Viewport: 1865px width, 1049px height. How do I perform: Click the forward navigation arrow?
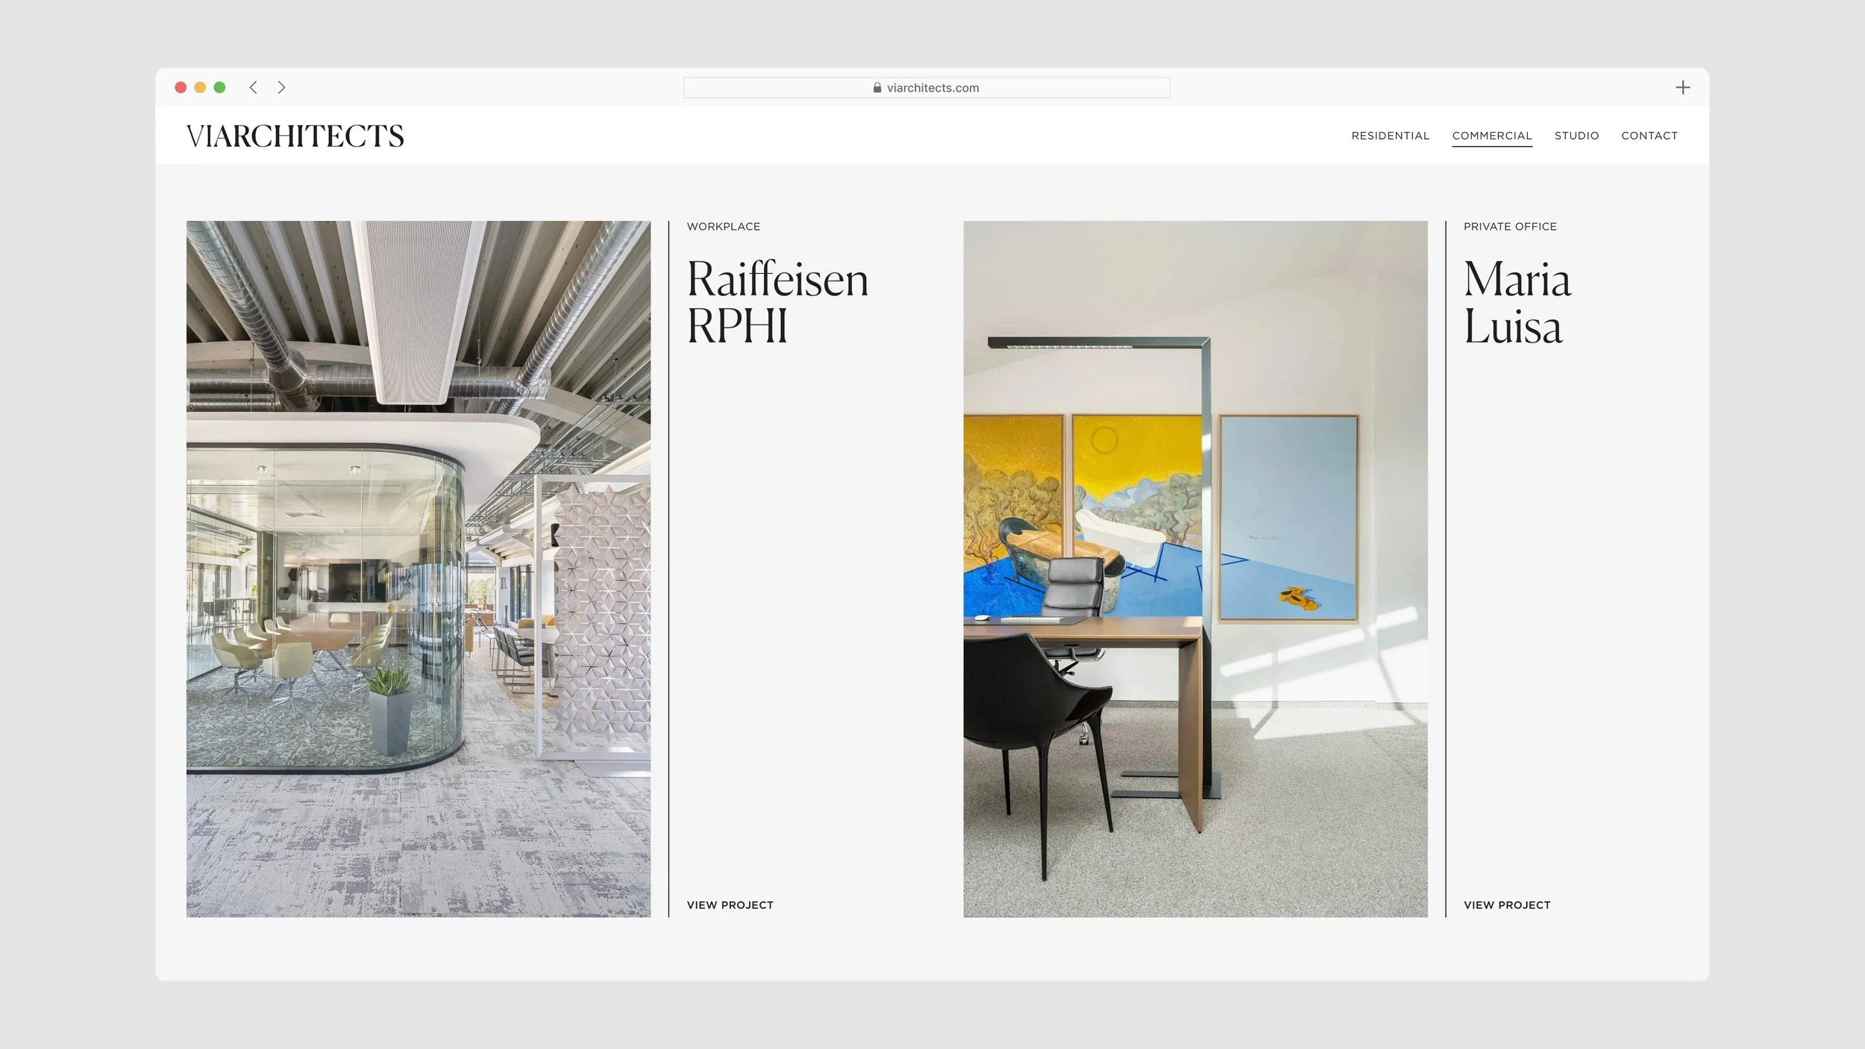pyautogui.click(x=281, y=87)
